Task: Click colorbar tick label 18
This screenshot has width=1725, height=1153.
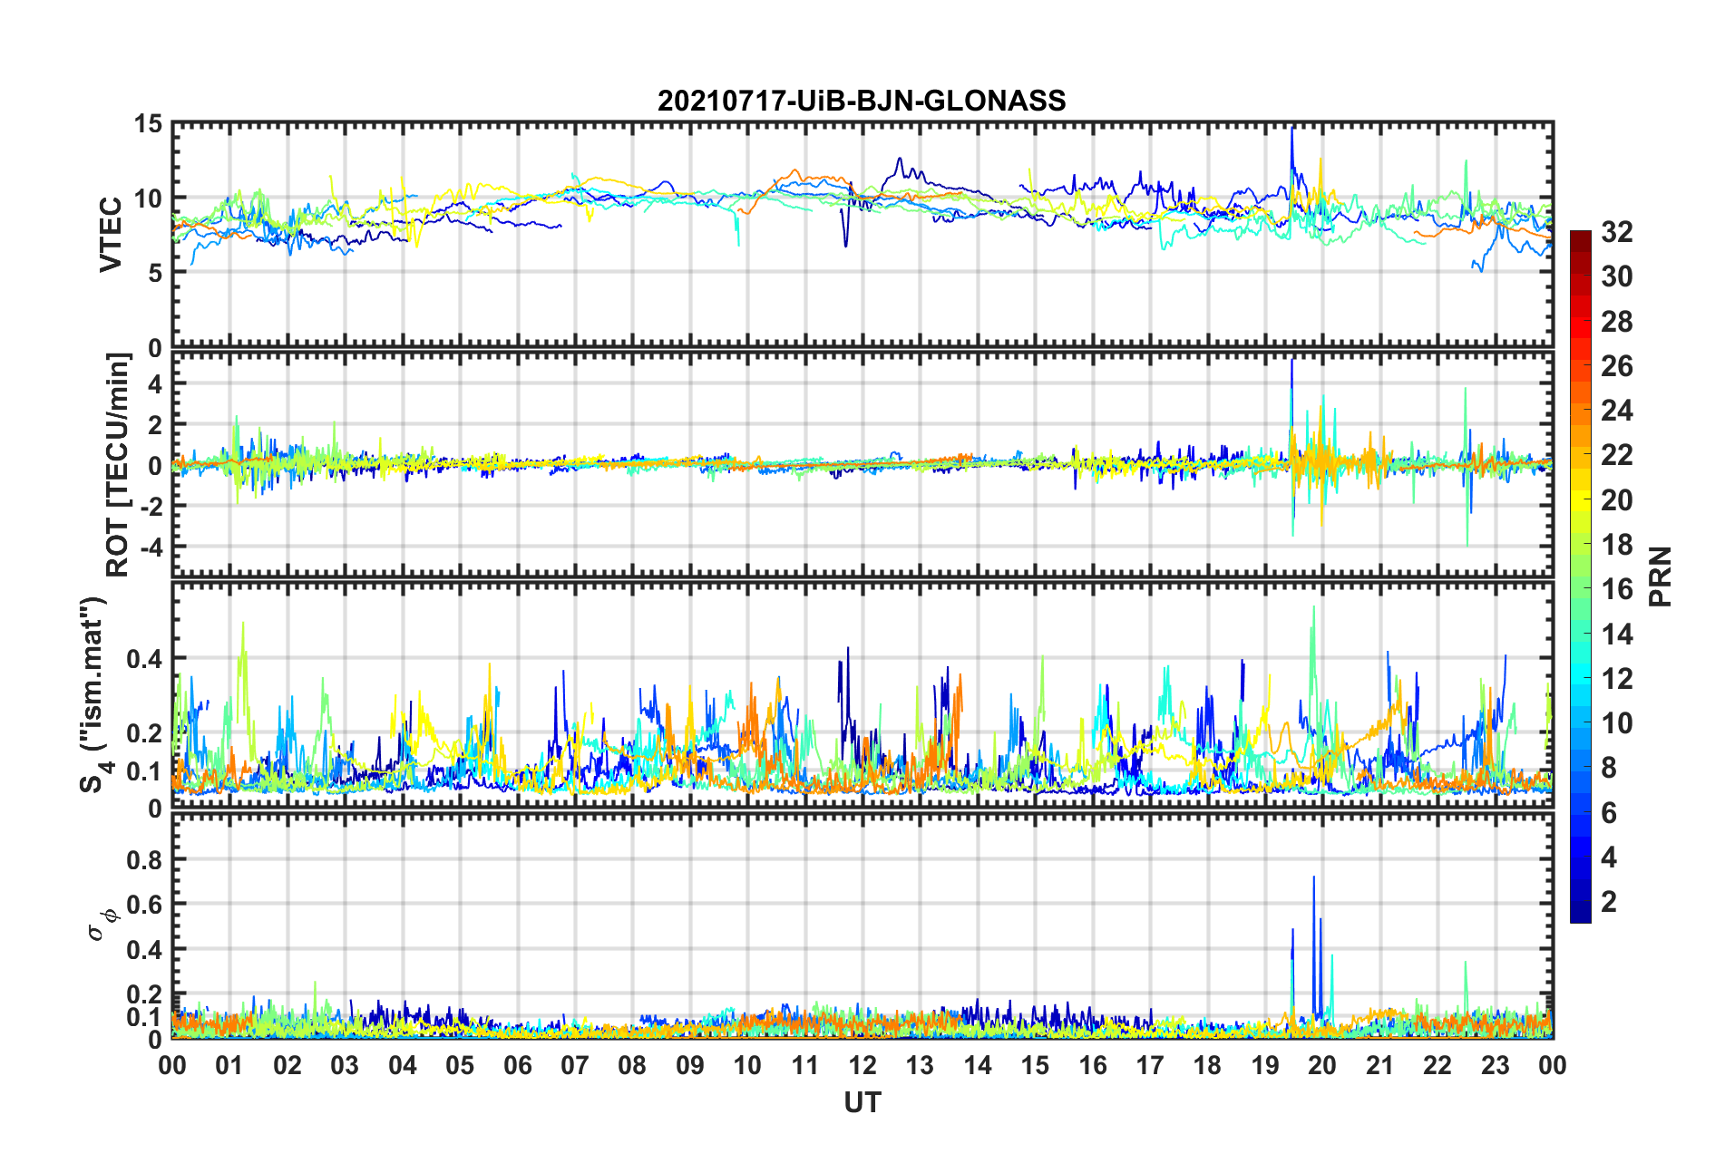Action: tap(1617, 545)
